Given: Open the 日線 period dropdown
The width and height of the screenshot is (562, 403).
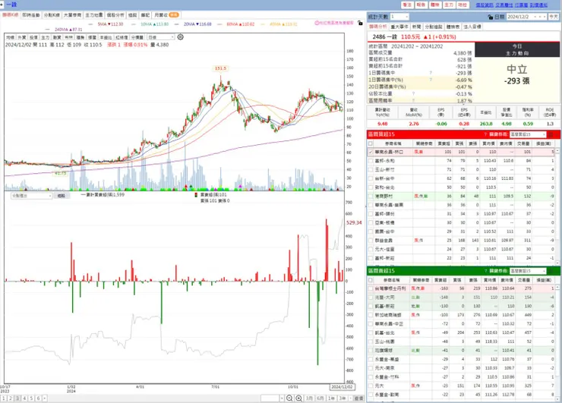Looking at the screenshot, I should (x=161, y=37).
